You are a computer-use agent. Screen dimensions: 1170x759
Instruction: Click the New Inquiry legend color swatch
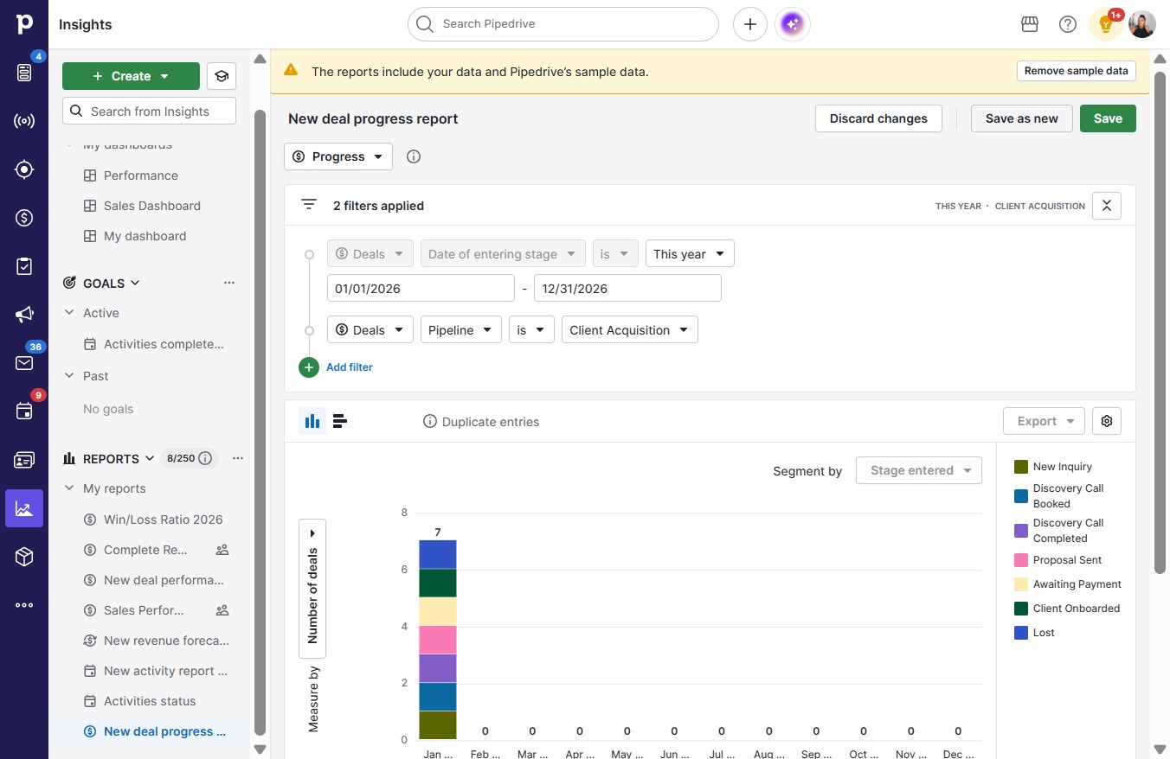(x=1021, y=467)
